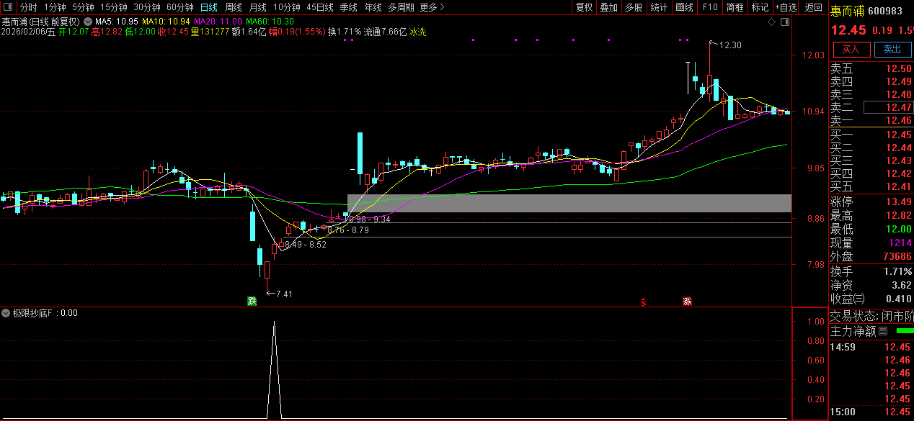Click the diamond marker icon above chart
Image resolution: width=914 pixels, height=421 pixels.
point(771,22)
